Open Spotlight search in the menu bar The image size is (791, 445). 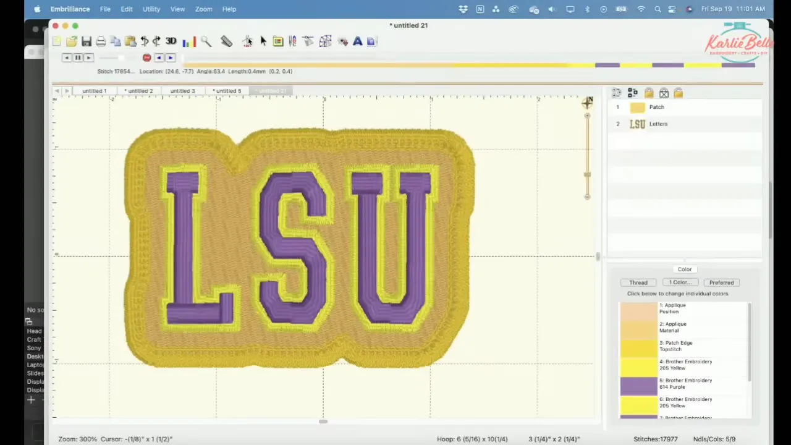click(x=658, y=9)
